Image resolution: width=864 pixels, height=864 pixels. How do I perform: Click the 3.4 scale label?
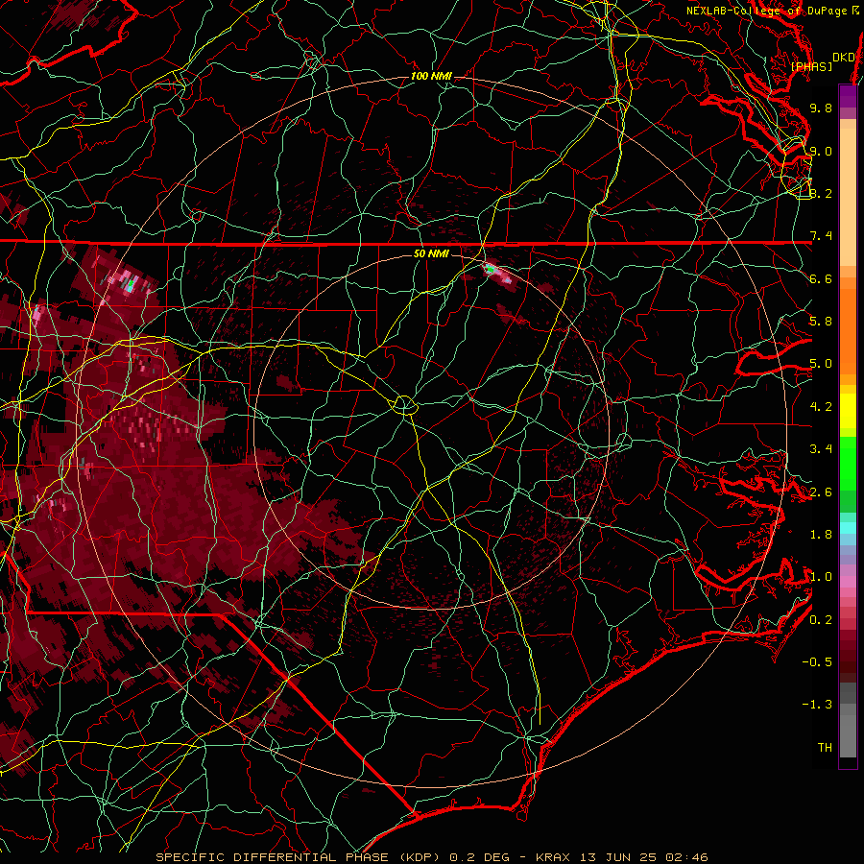point(821,449)
